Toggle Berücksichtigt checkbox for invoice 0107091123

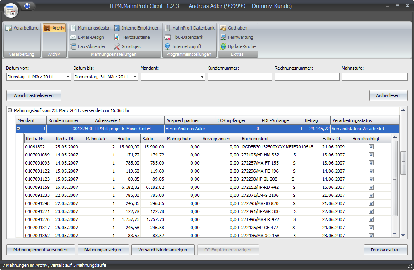[x=371, y=179]
